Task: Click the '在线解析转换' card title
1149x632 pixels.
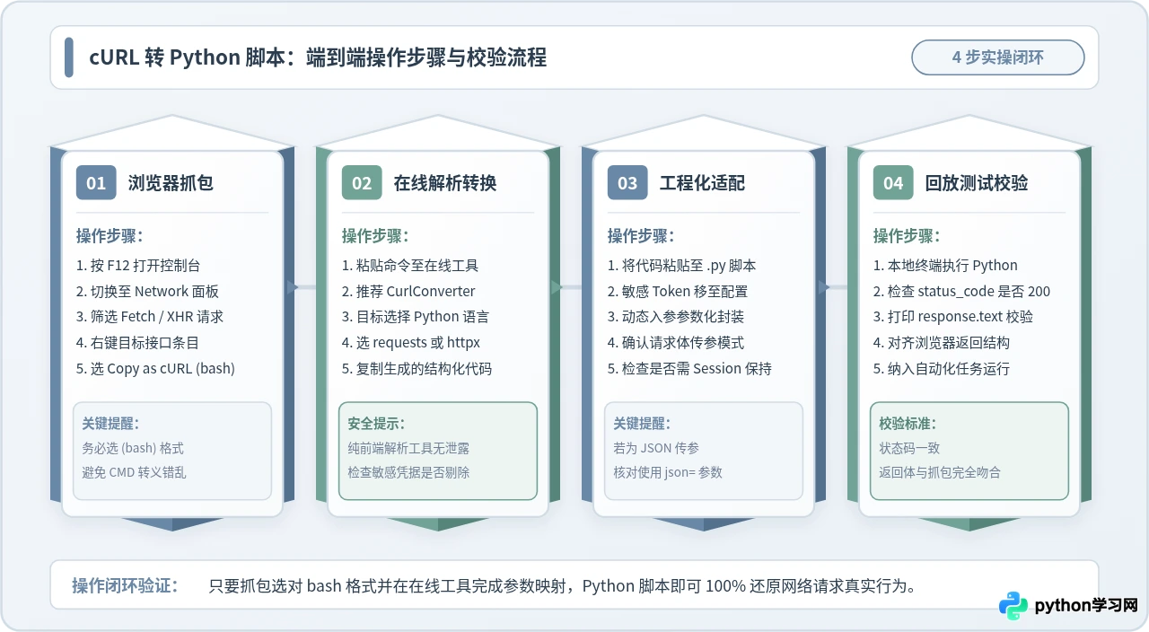Action: pos(445,183)
